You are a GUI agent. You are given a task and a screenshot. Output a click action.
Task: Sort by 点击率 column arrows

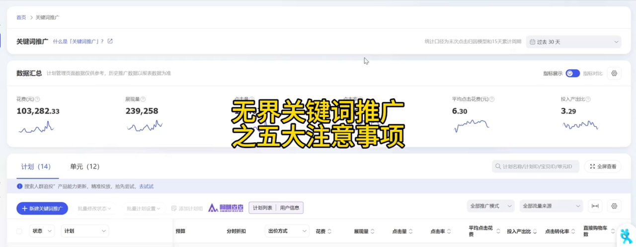tap(449, 232)
